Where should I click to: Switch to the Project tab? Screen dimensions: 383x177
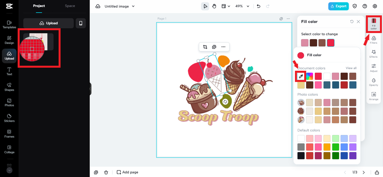pos(39,6)
